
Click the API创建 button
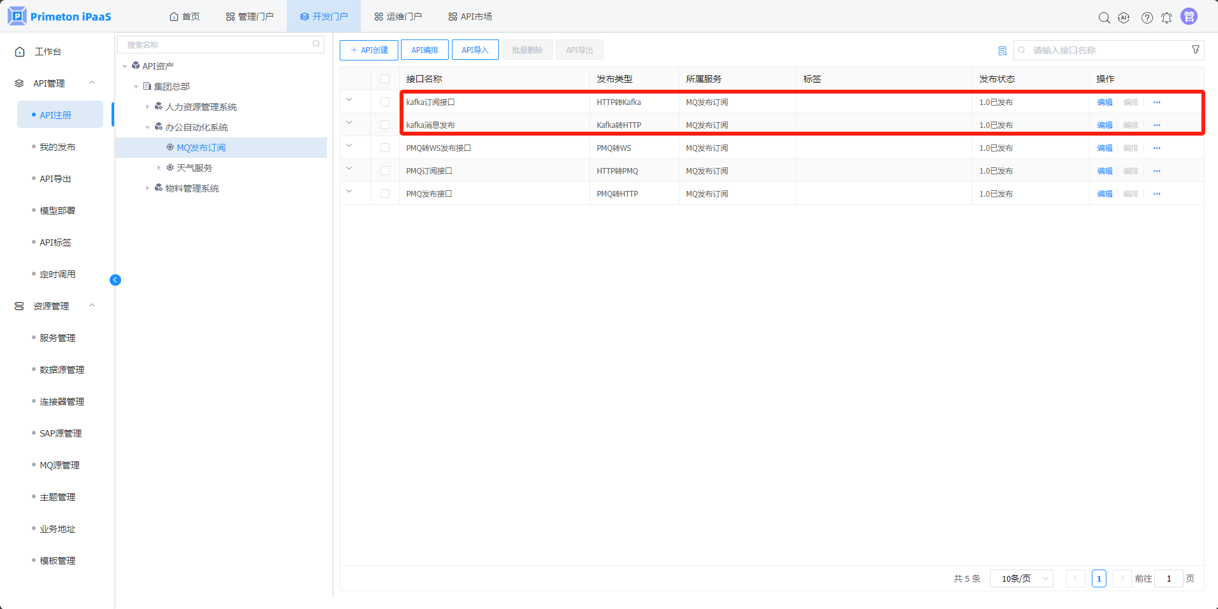point(369,50)
